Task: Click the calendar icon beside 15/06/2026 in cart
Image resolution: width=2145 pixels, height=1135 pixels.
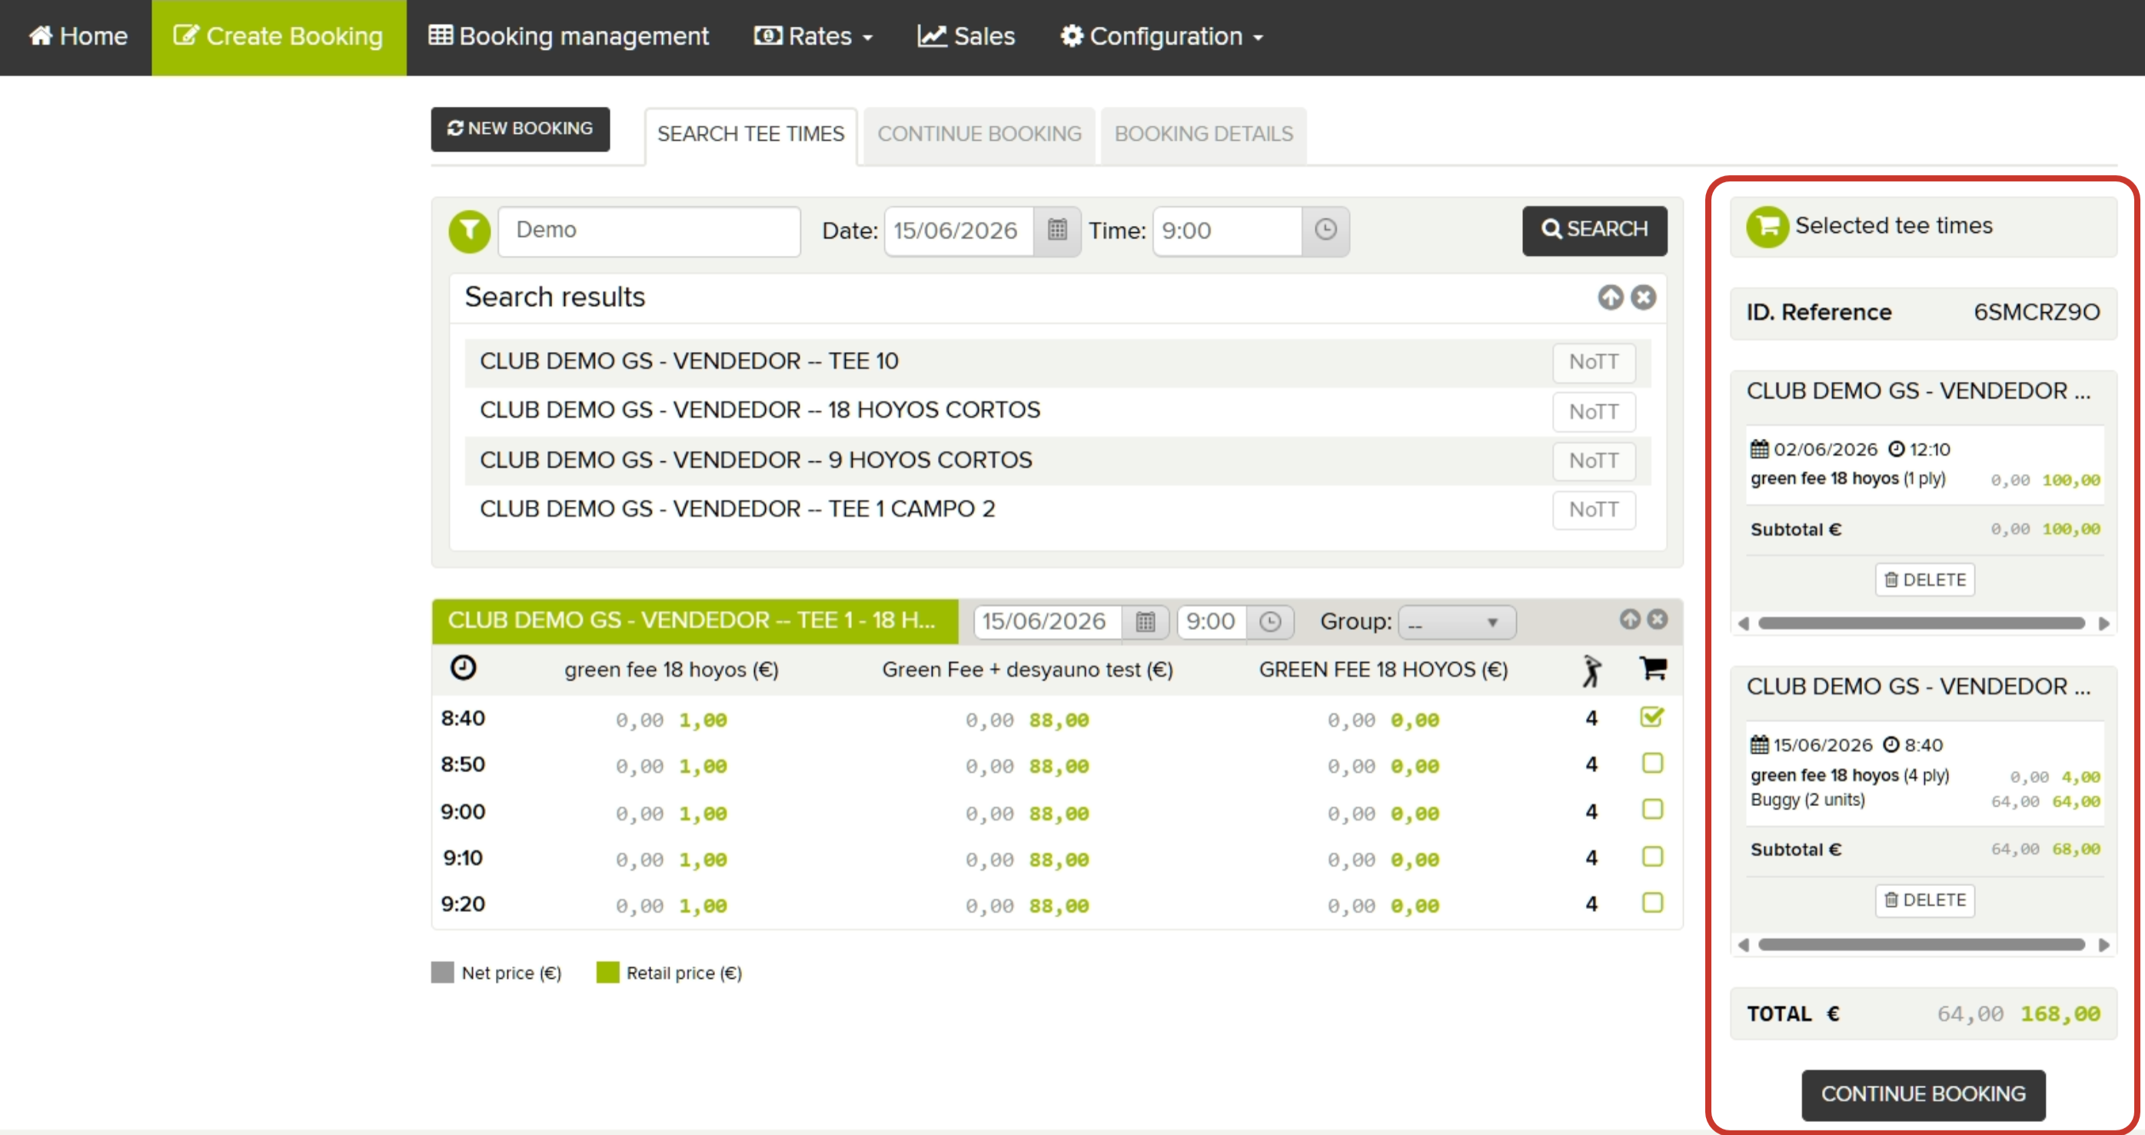Action: pos(1758,745)
